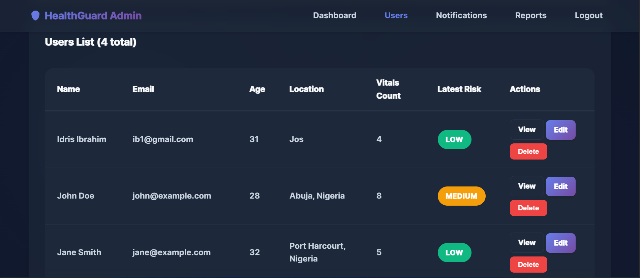Viewport: 640px width, 278px height.
Task: Click the Latest Risk column header
Action: [459, 89]
